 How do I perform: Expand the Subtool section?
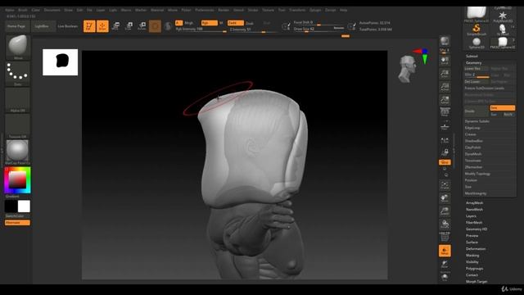(x=472, y=56)
